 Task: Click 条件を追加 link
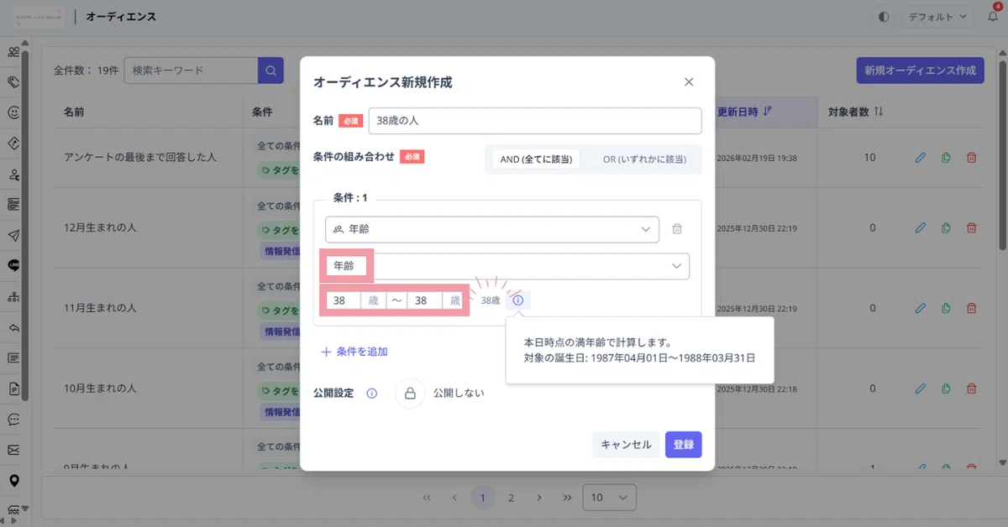(354, 352)
